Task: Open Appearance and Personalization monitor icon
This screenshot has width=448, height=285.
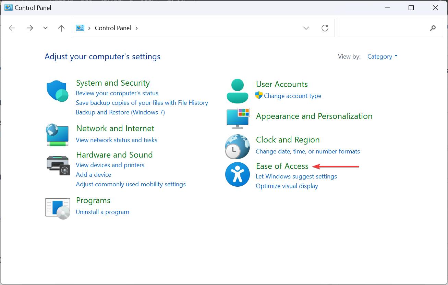Action: [x=238, y=118]
